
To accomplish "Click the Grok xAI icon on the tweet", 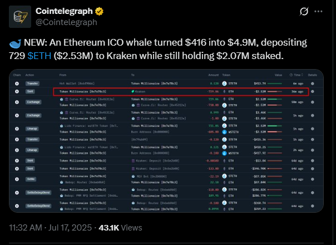I will 304,11.
